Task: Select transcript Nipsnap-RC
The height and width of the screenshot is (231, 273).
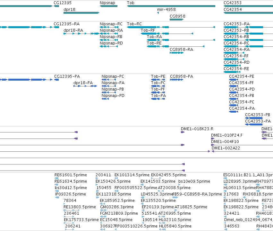Action: (x=109, y=27)
